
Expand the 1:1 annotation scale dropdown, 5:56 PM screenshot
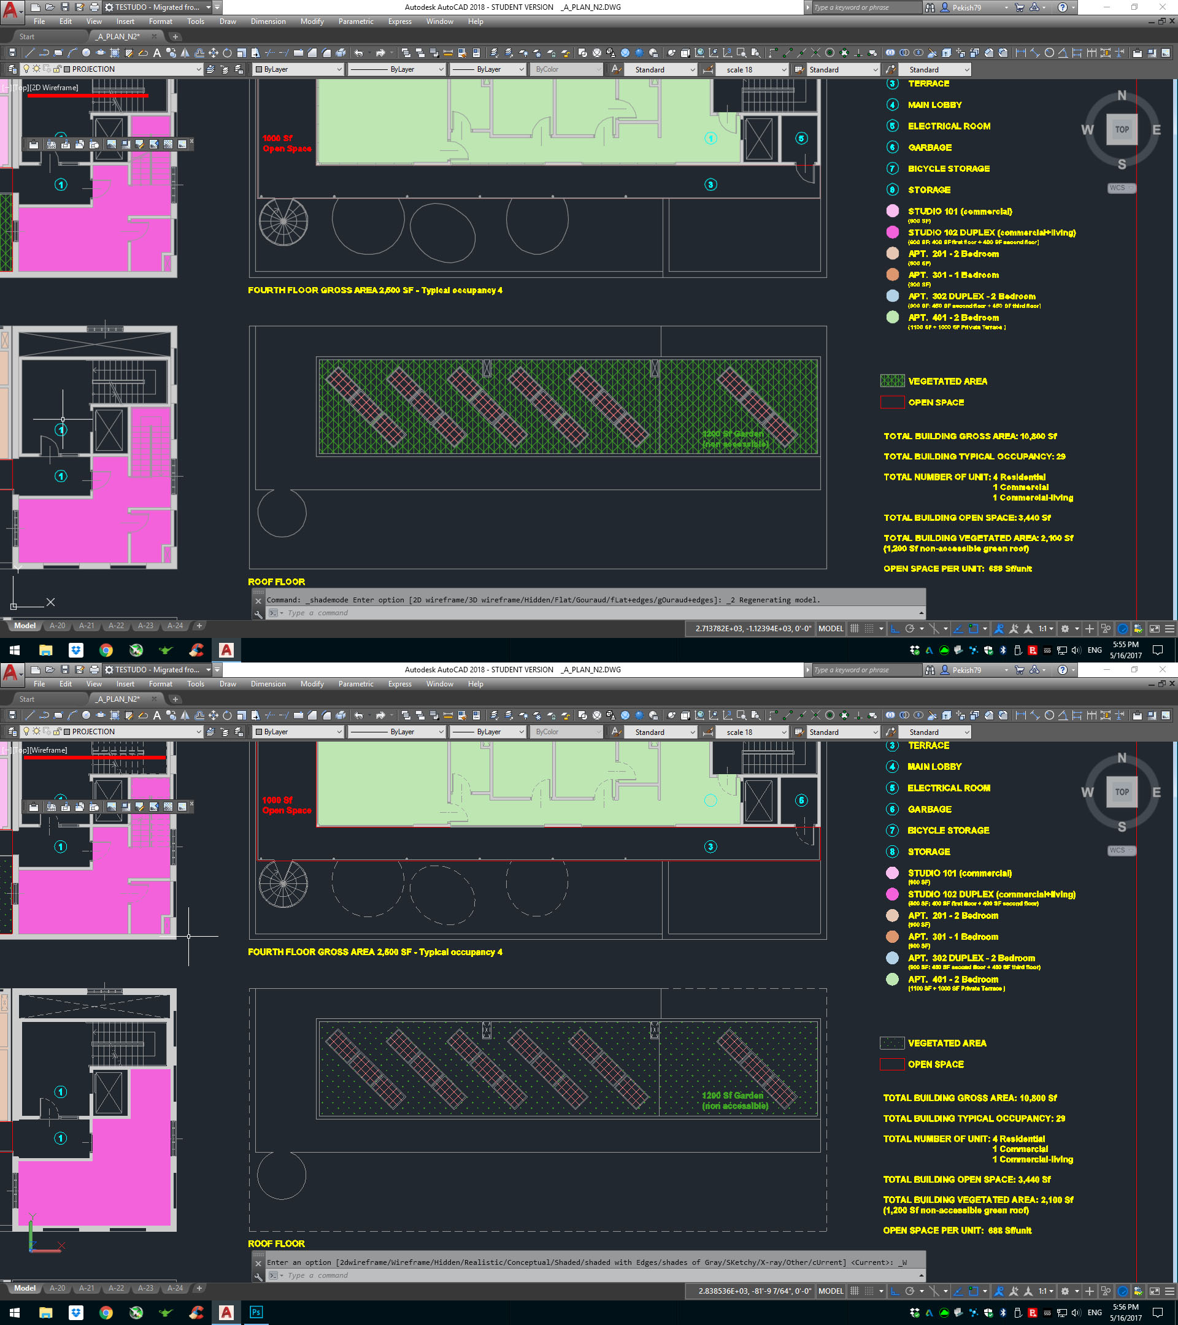coord(1045,1291)
